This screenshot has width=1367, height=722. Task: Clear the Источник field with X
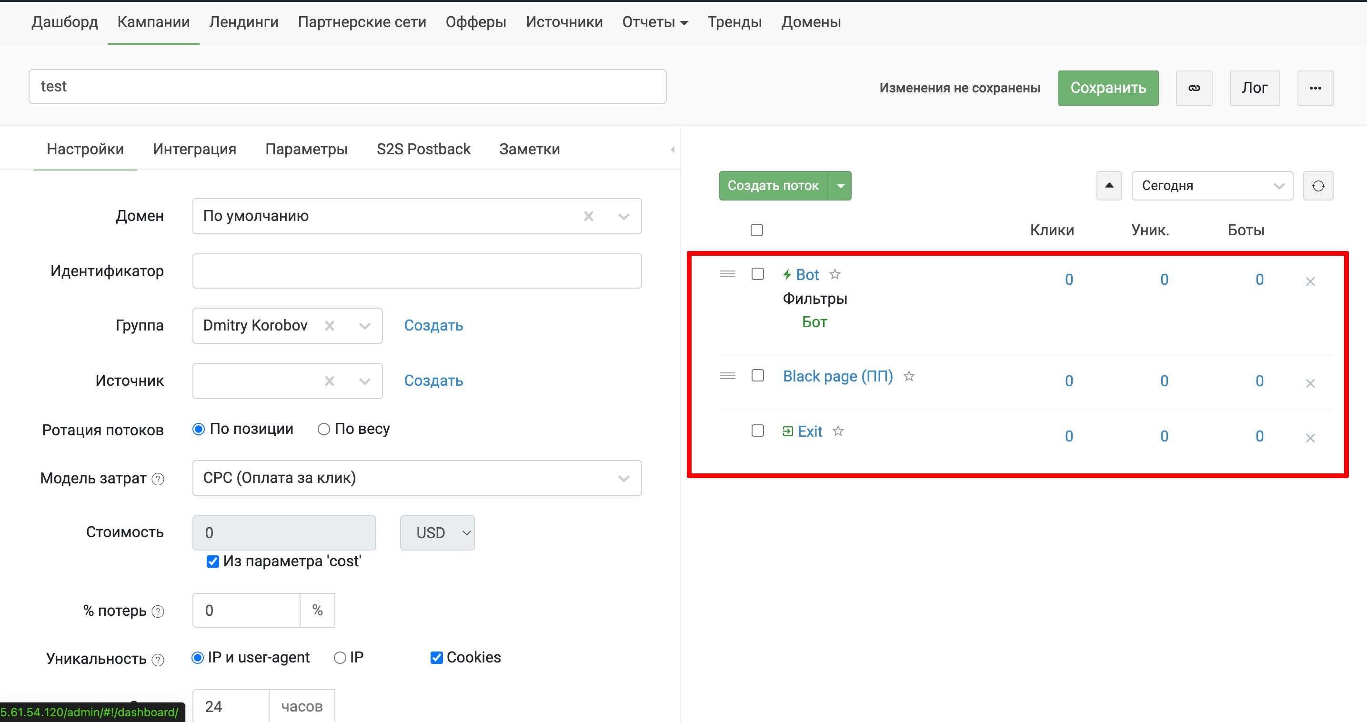point(330,381)
